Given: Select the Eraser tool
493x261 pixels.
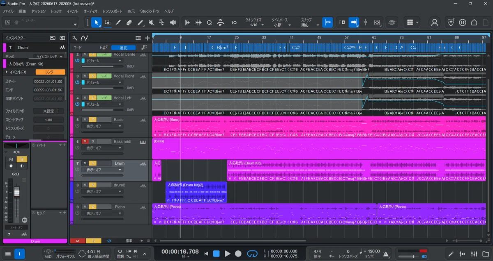Looking at the screenshot, I should (129, 23).
